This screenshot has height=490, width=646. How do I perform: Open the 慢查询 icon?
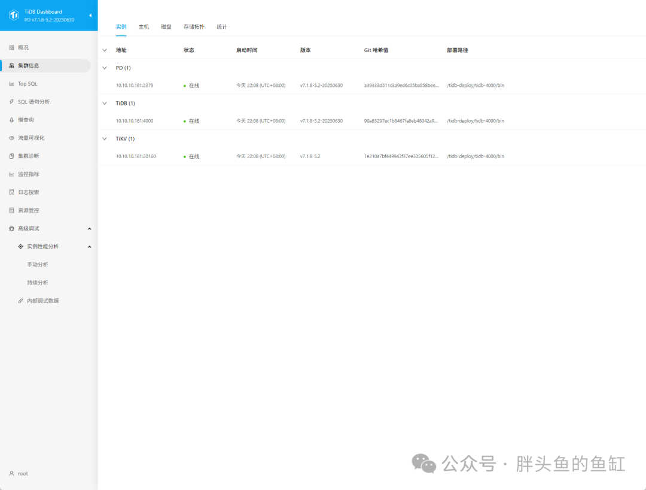pos(11,120)
